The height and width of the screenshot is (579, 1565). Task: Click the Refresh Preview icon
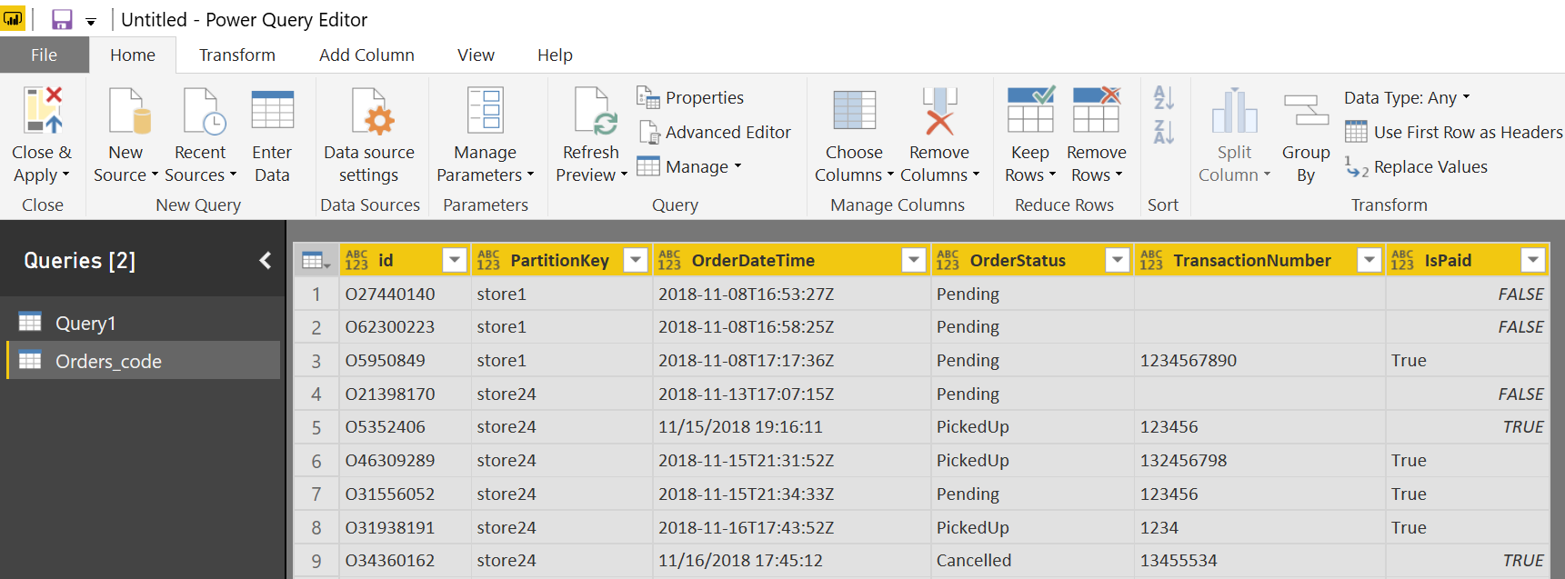pos(595,110)
